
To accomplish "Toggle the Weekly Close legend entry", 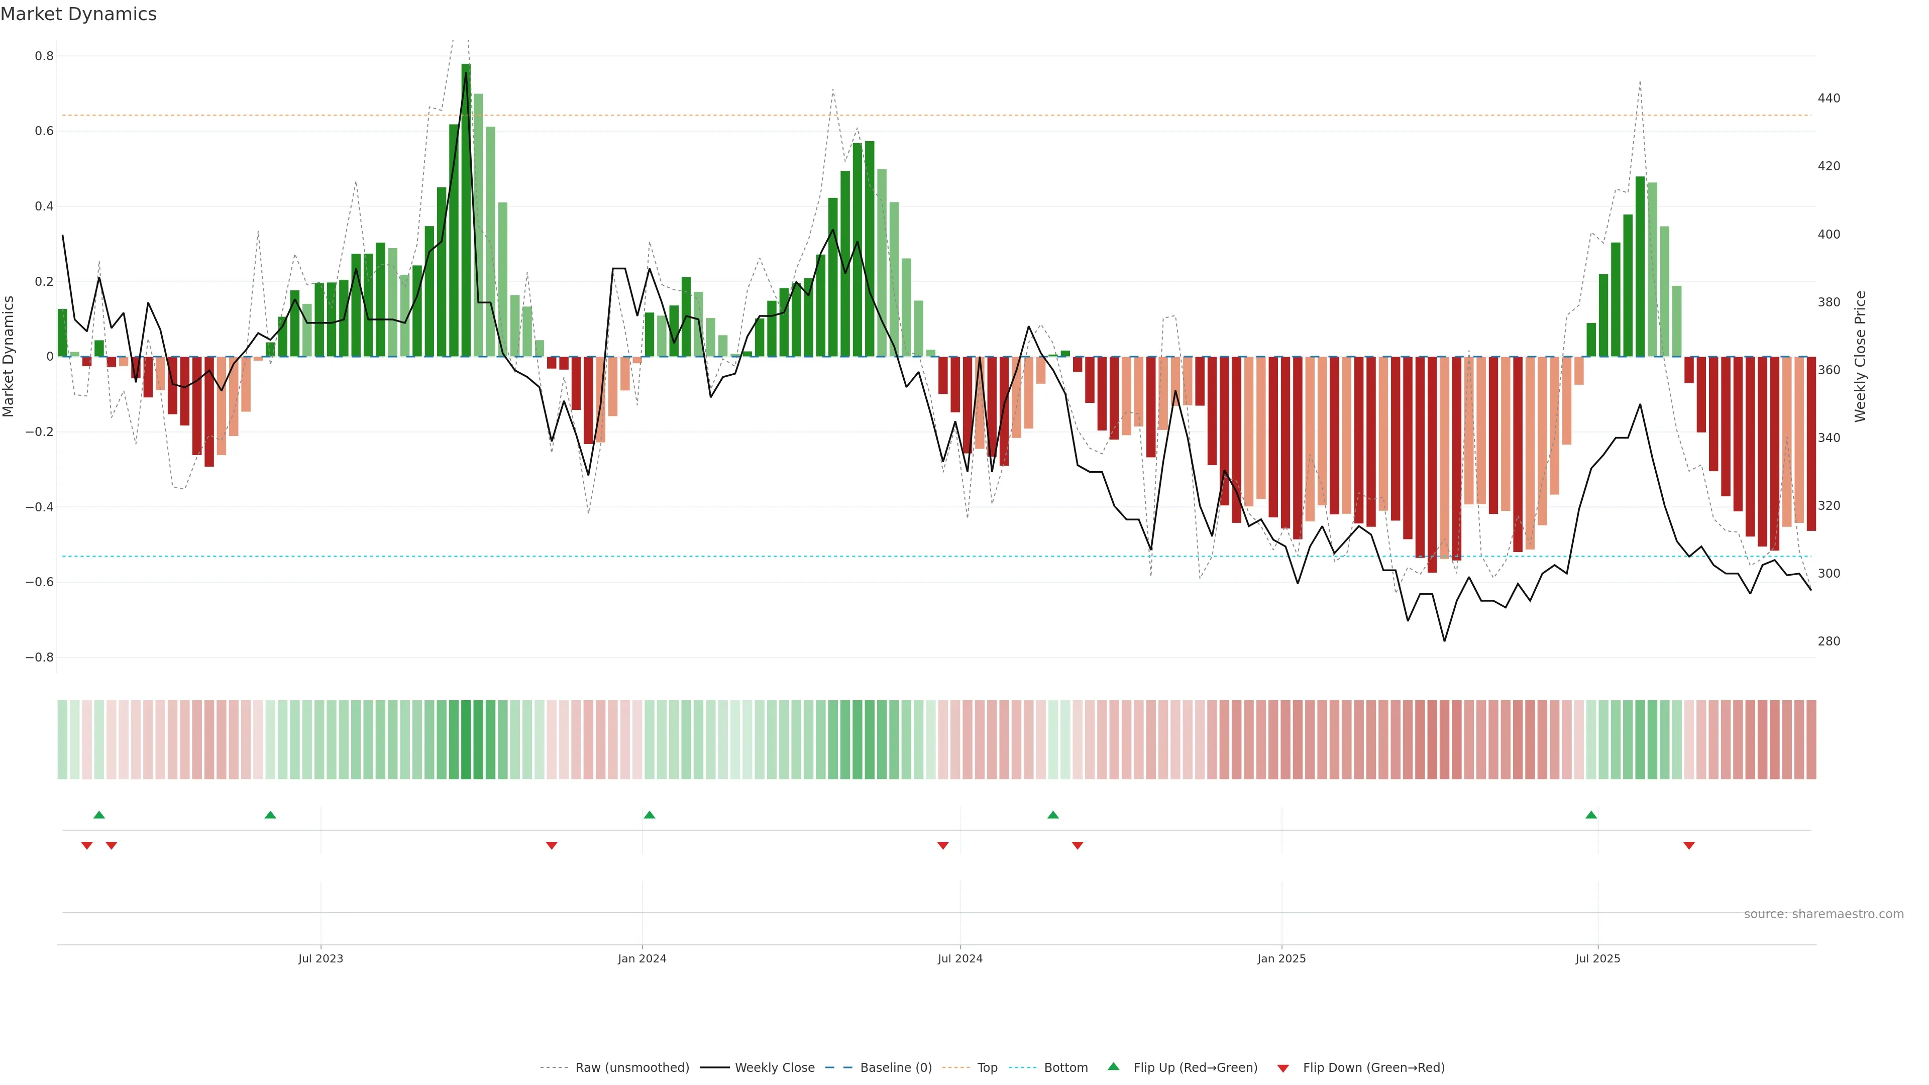I will pos(774,1067).
